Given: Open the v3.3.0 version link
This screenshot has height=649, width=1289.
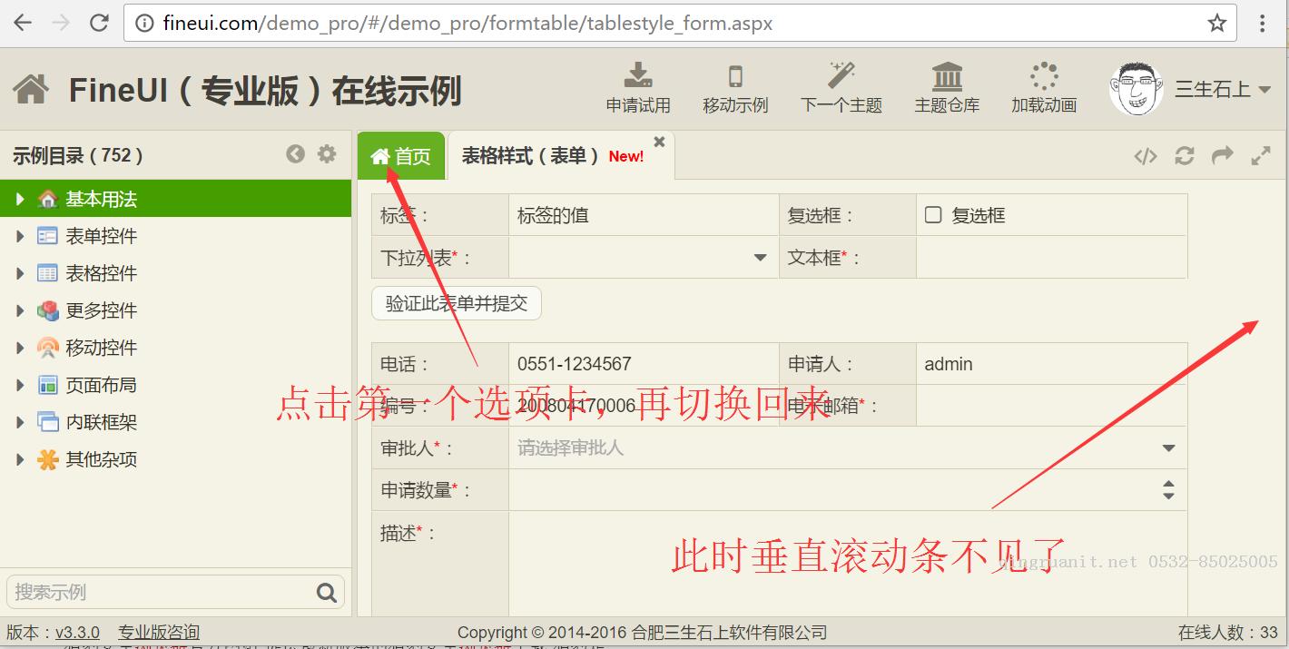Looking at the screenshot, I should [x=77, y=633].
